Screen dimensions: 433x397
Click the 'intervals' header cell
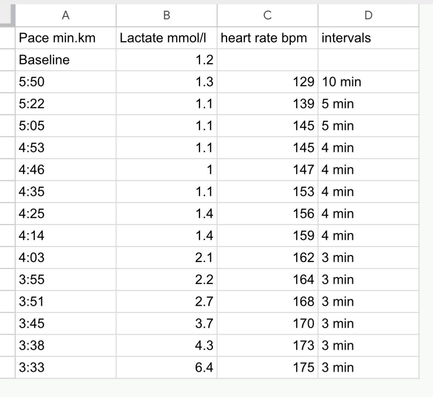click(x=369, y=38)
